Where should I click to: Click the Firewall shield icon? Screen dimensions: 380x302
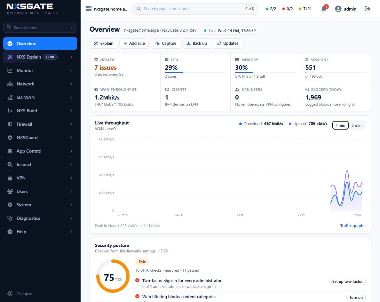point(10,124)
